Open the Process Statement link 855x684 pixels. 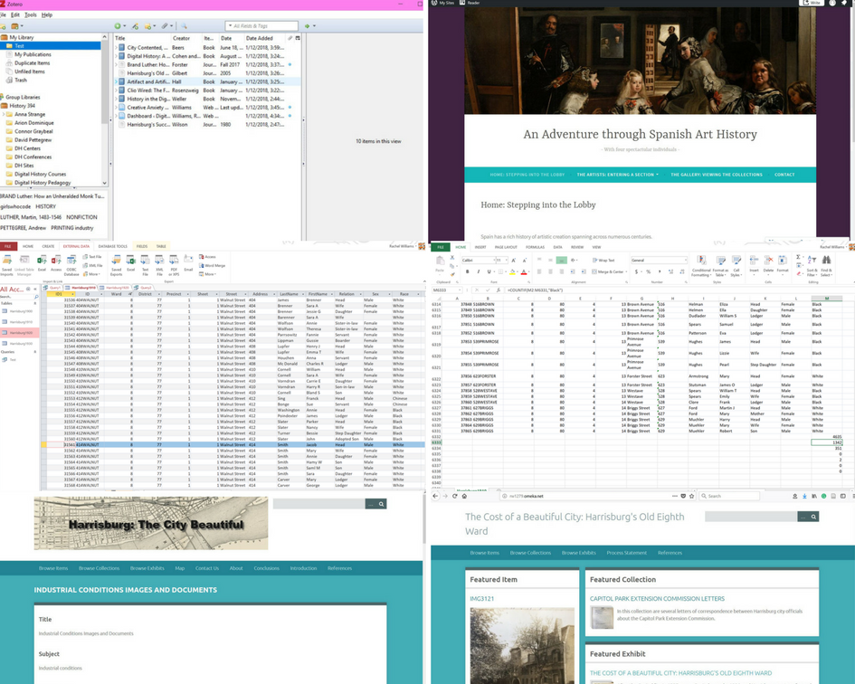(626, 552)
